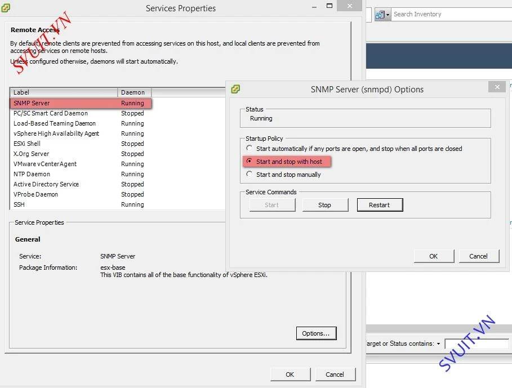Image resolution: width=512 pixels, height=388 pixels.
Task: Click Cancel in Services Properties window
Action: tap(335, 374)
